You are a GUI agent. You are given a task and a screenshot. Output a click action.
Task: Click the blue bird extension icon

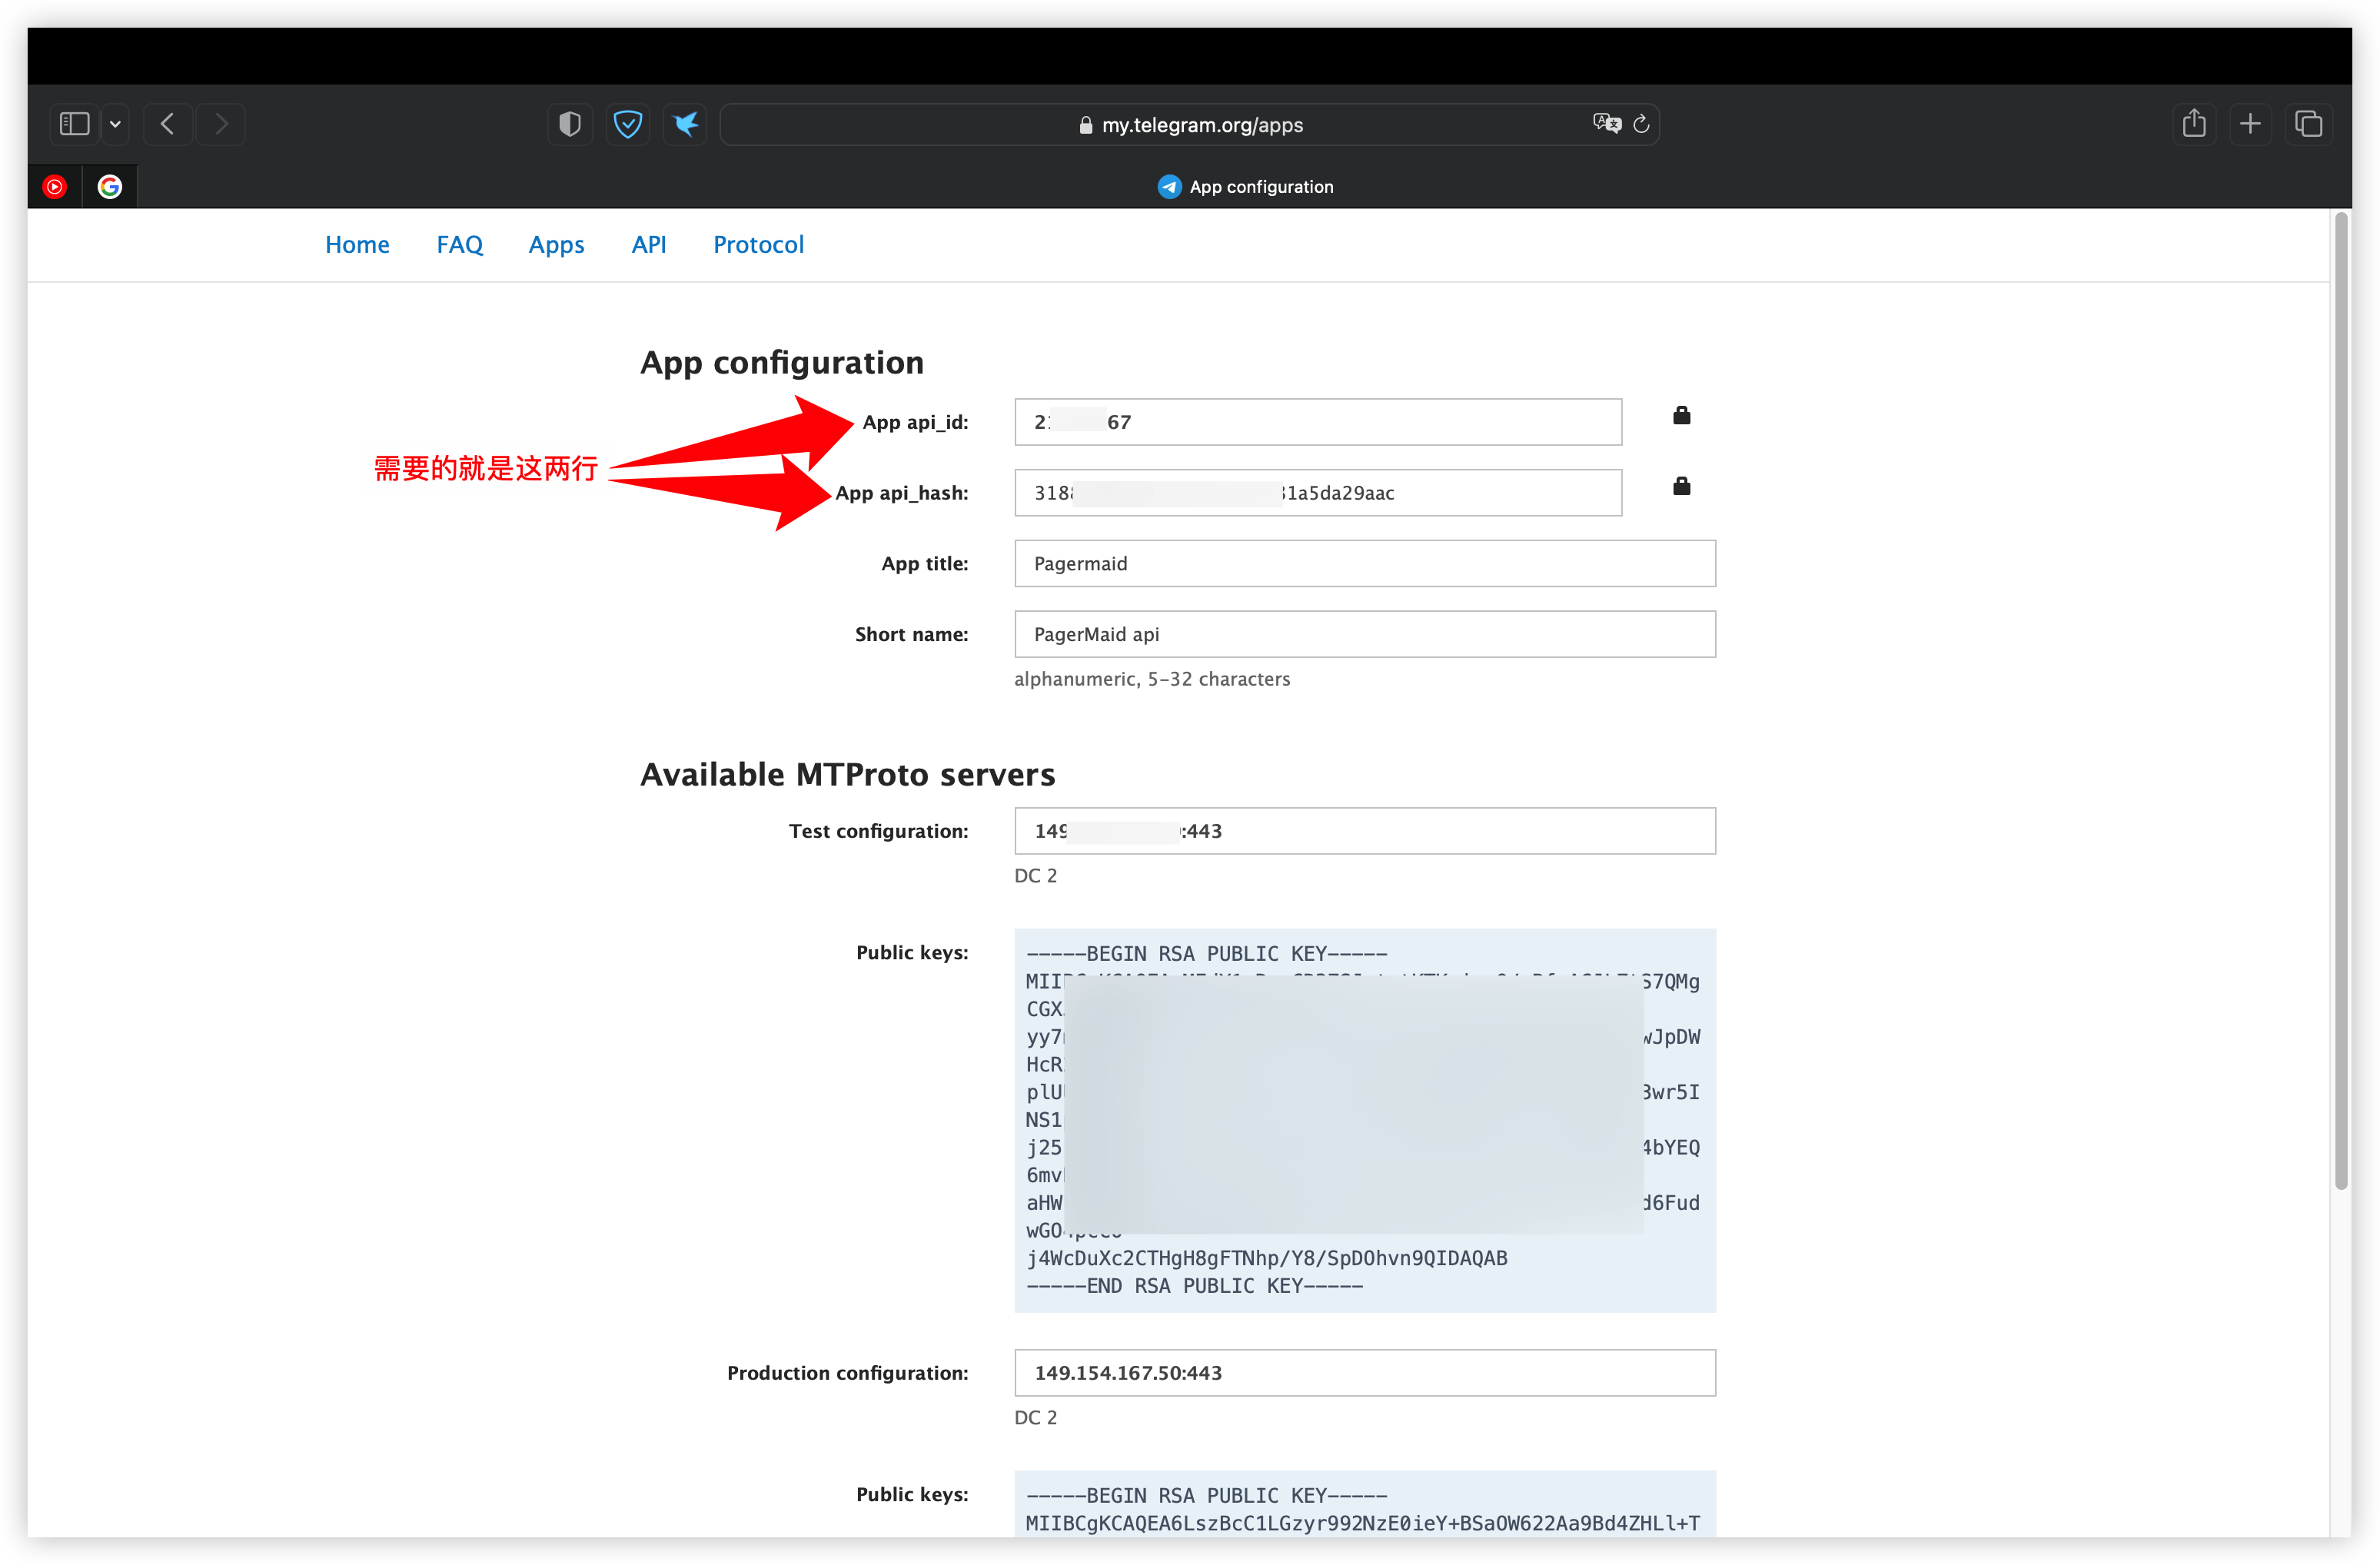(685, 124)
